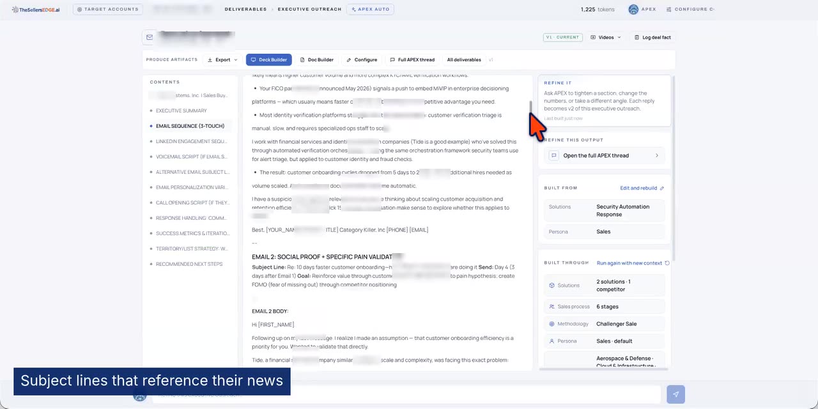Open the full APEX thread in sidebar
Viewport: 818px width, 409px height.
click(605, 155)
